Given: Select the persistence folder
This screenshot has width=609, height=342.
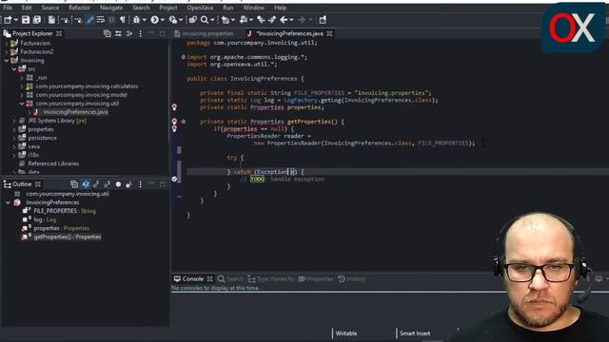Looking at the screenshot, I should (x=42, y=138).
